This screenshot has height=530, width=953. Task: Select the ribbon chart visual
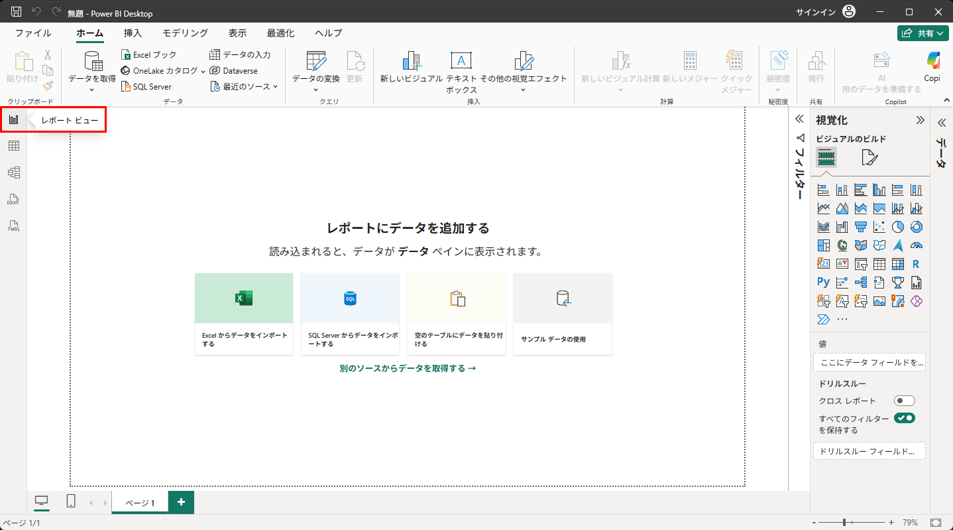[824, 227]
